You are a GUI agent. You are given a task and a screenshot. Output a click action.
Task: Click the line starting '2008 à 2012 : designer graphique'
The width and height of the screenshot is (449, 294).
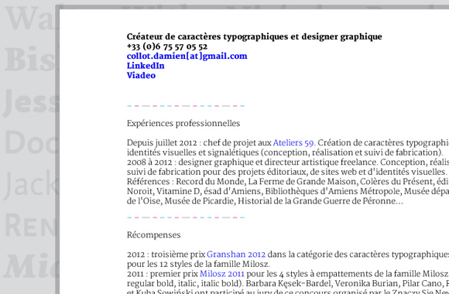point(288,162)
